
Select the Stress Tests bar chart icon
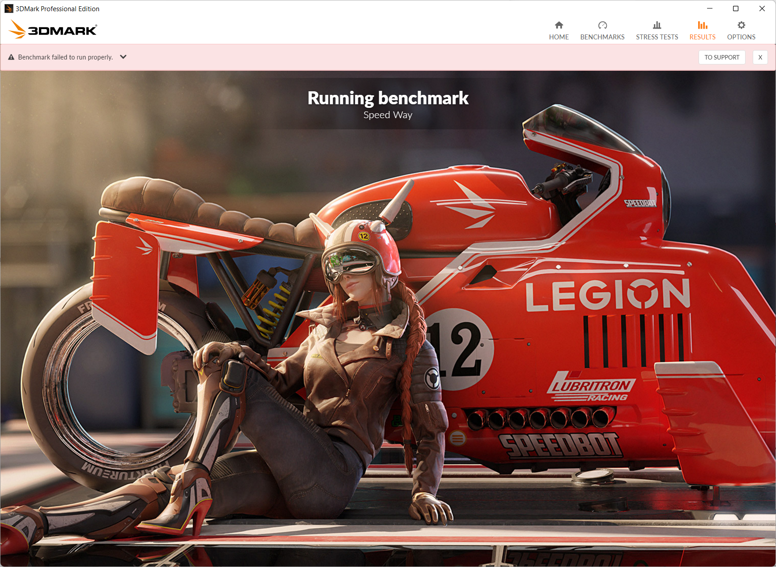click(x=657, y=25)
